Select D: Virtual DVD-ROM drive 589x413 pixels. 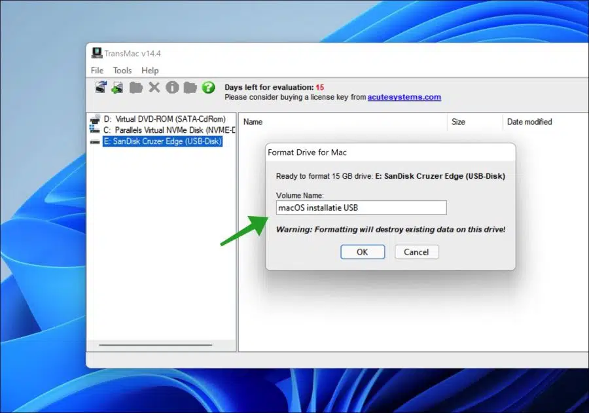coord(164,119)
